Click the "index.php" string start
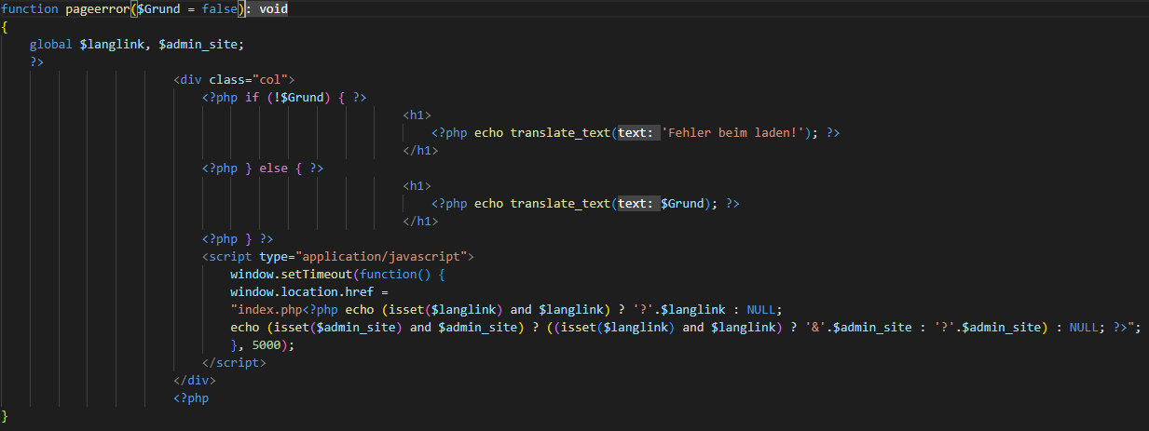Screen dimensions: 1149x431 point(266,310)
